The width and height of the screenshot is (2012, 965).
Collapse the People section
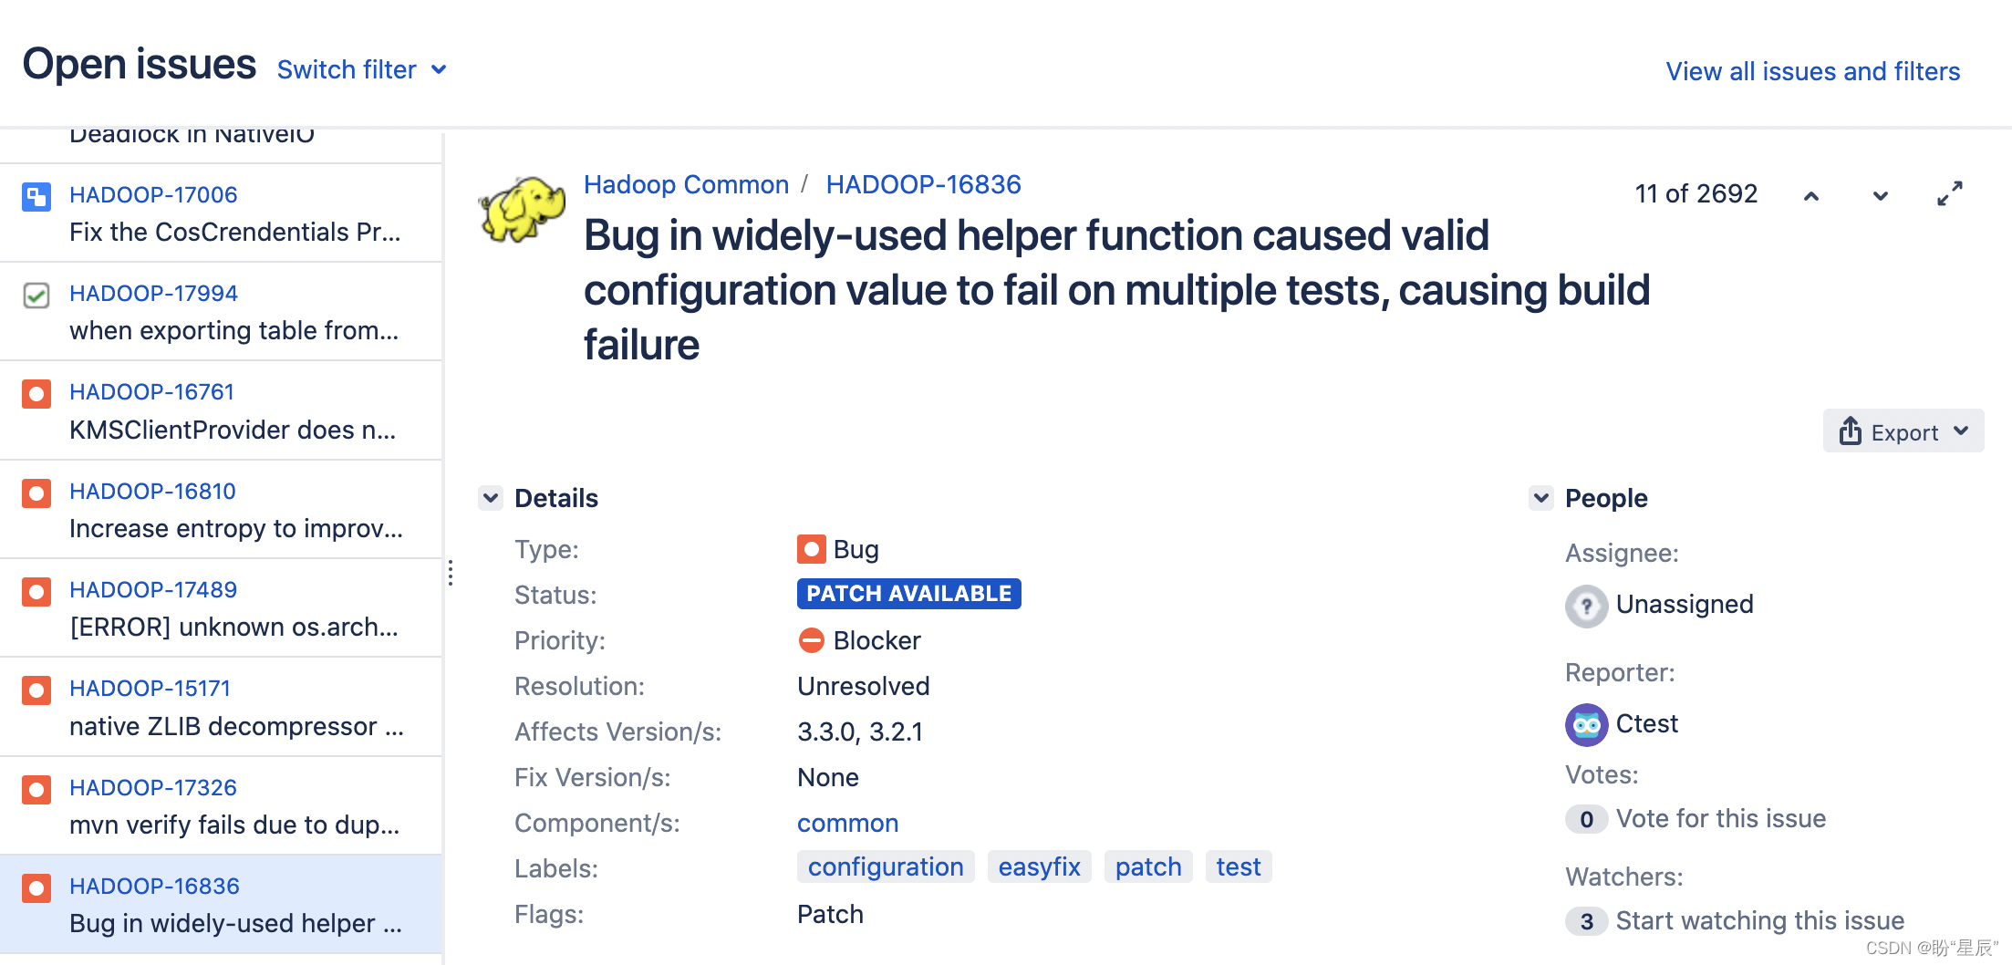pyautogui.click(x=1540, y=498)
